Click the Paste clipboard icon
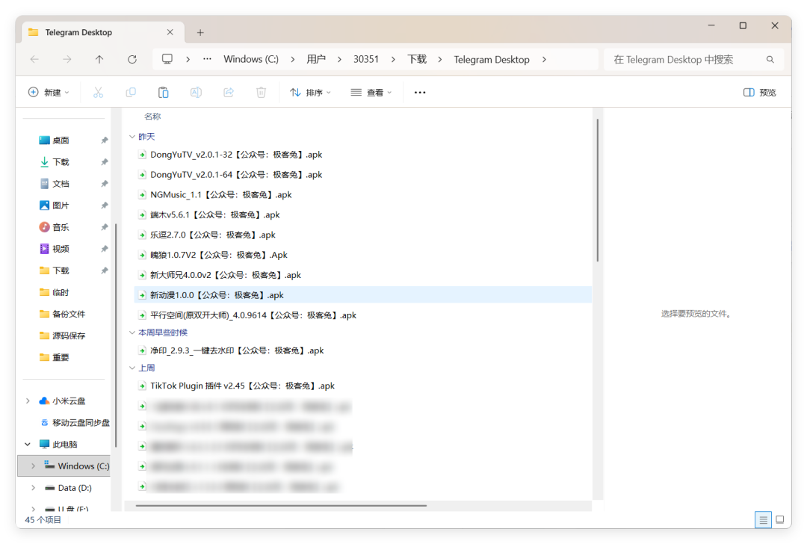The width and height of the screenshot is (807, 544). coord(163,93)
